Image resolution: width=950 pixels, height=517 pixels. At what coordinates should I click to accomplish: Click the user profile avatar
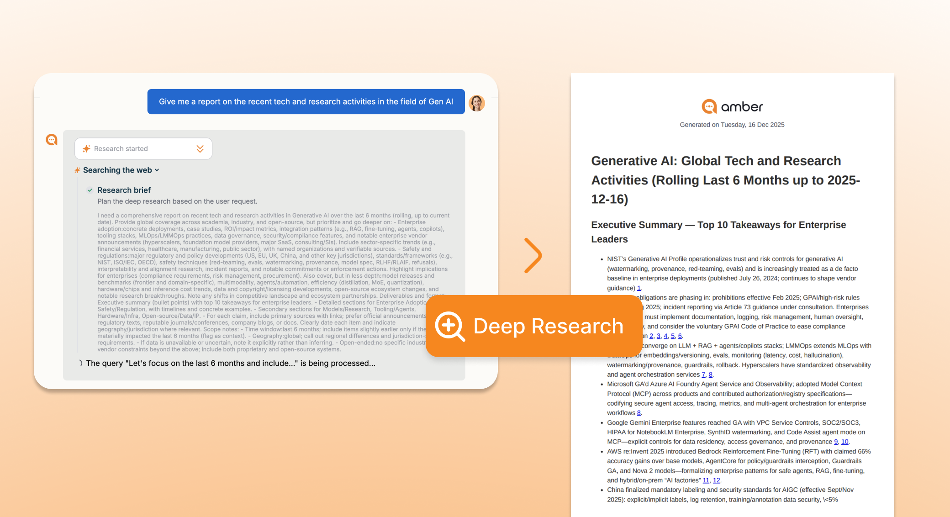coord(477,103)
